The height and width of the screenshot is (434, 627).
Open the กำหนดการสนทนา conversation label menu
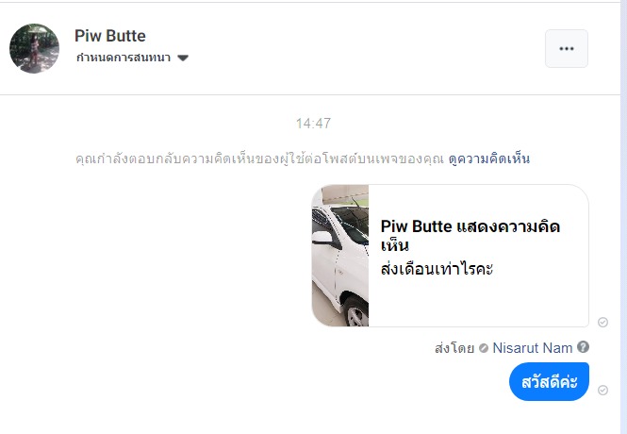tap(124, 58)
